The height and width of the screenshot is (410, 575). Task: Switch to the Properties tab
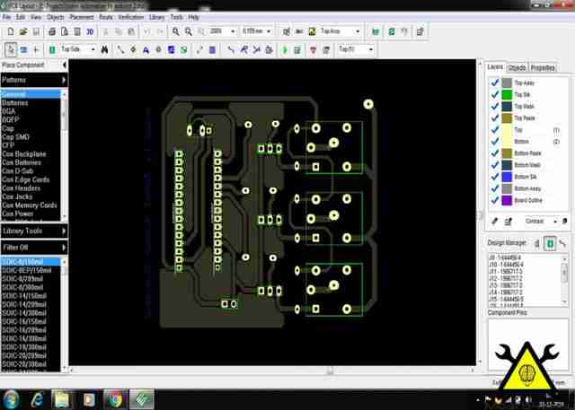click(543, 67)
